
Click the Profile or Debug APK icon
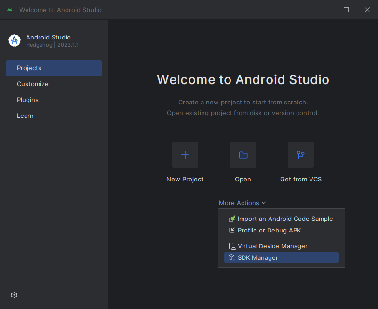click(231, 230)
